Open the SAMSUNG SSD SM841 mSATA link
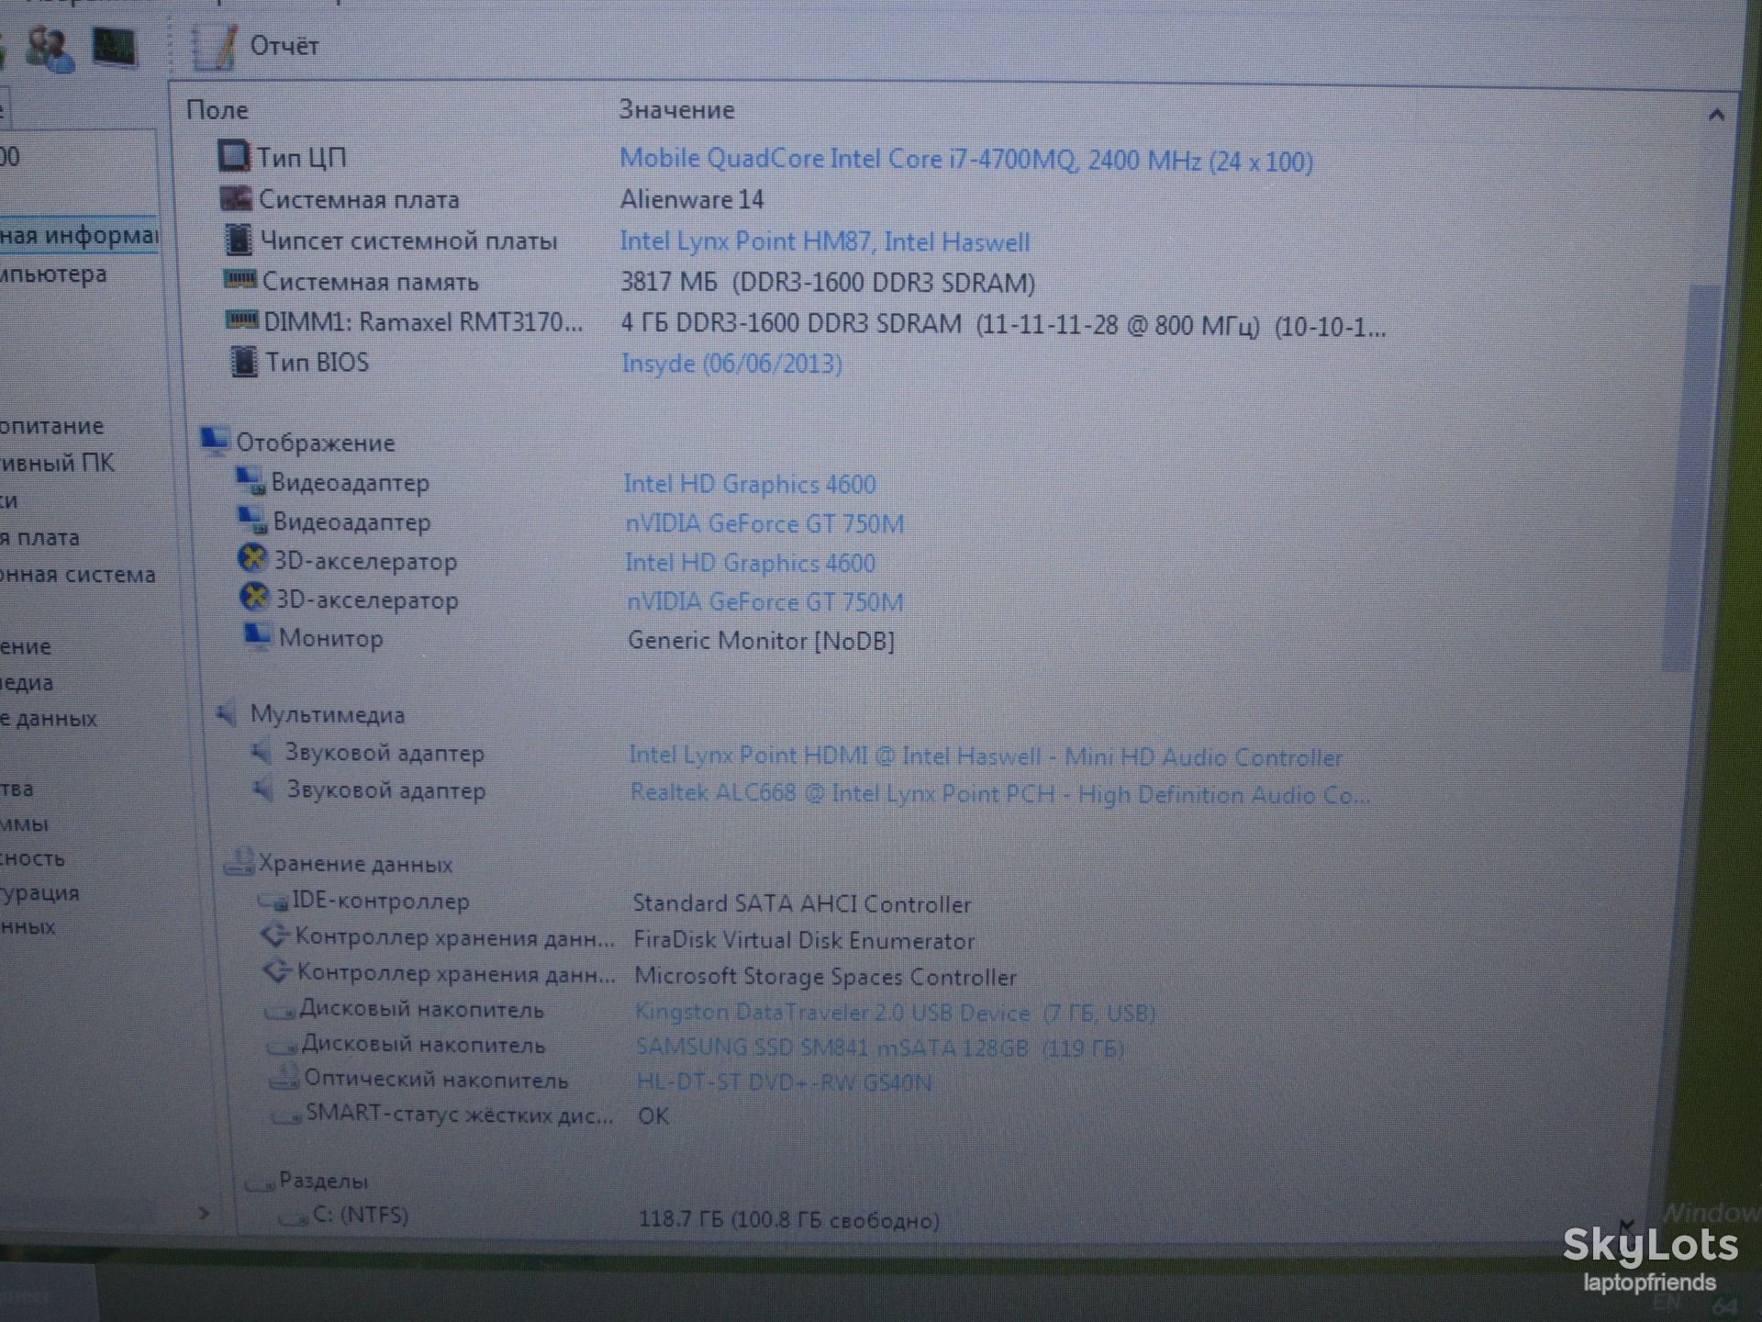 (880, 1048)
